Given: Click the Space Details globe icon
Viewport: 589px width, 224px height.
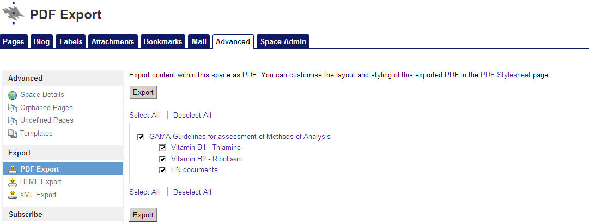Looking at the screenshot, I should point(13,95).
